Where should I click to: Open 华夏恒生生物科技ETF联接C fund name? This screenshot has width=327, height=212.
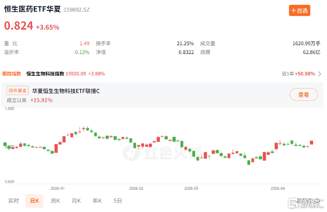[x=66, y=91]
